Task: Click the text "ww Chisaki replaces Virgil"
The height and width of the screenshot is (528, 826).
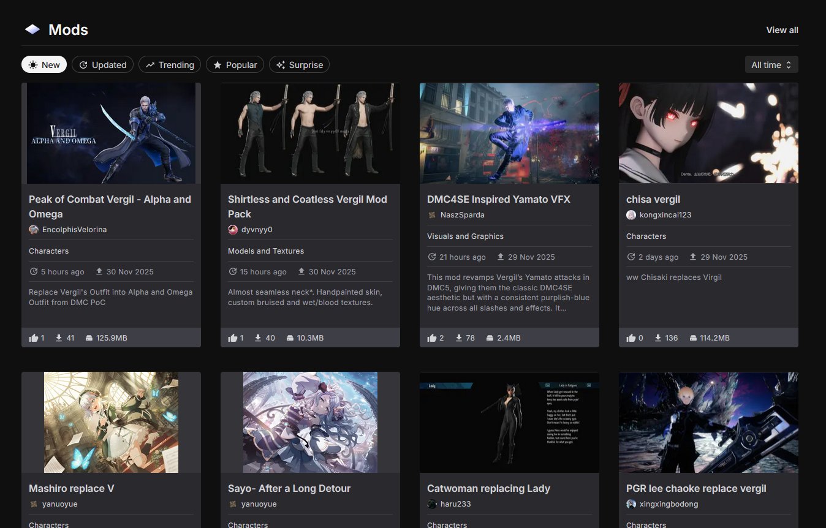Action: point(674,277)
